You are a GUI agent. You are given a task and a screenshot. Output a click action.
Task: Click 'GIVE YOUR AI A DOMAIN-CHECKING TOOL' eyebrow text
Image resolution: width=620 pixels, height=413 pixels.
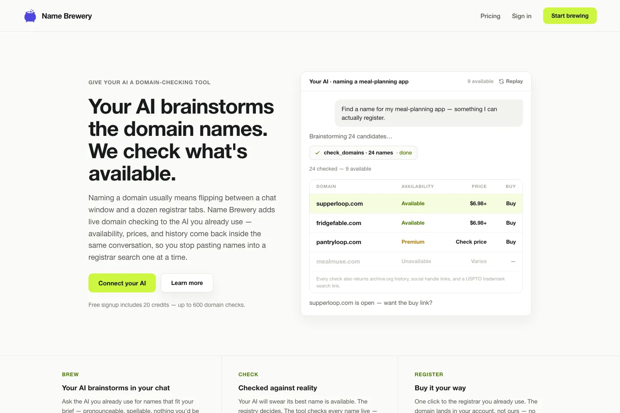click(x=149, y=82)
